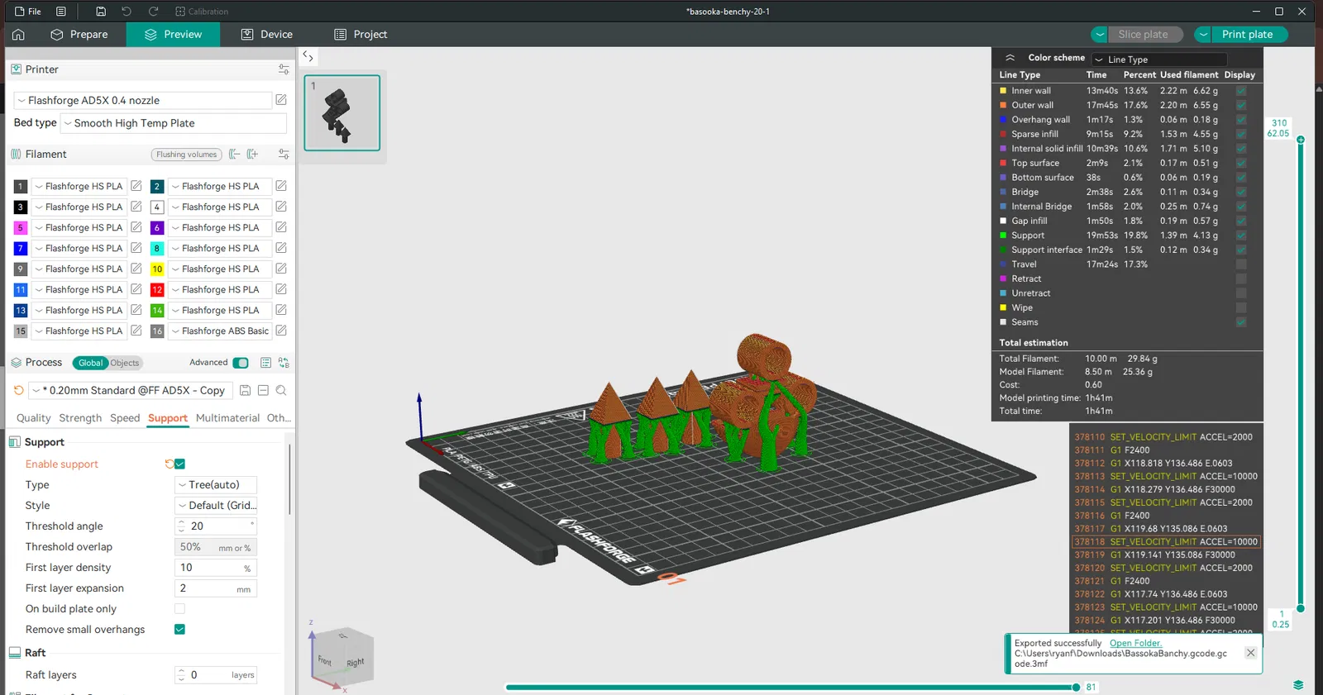Show Travel moves in preview
The width and height of the screenshot is (1323, 695).
[1241, 264]
